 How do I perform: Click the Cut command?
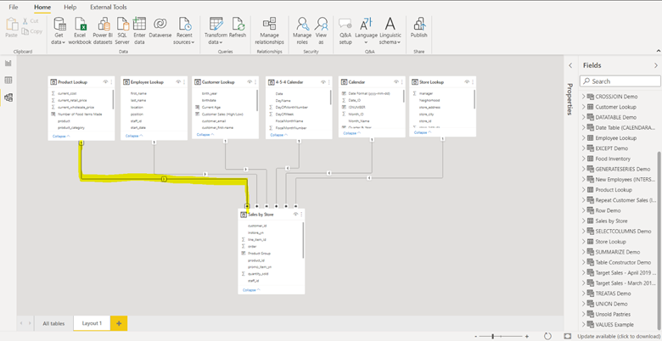[31, 20]
